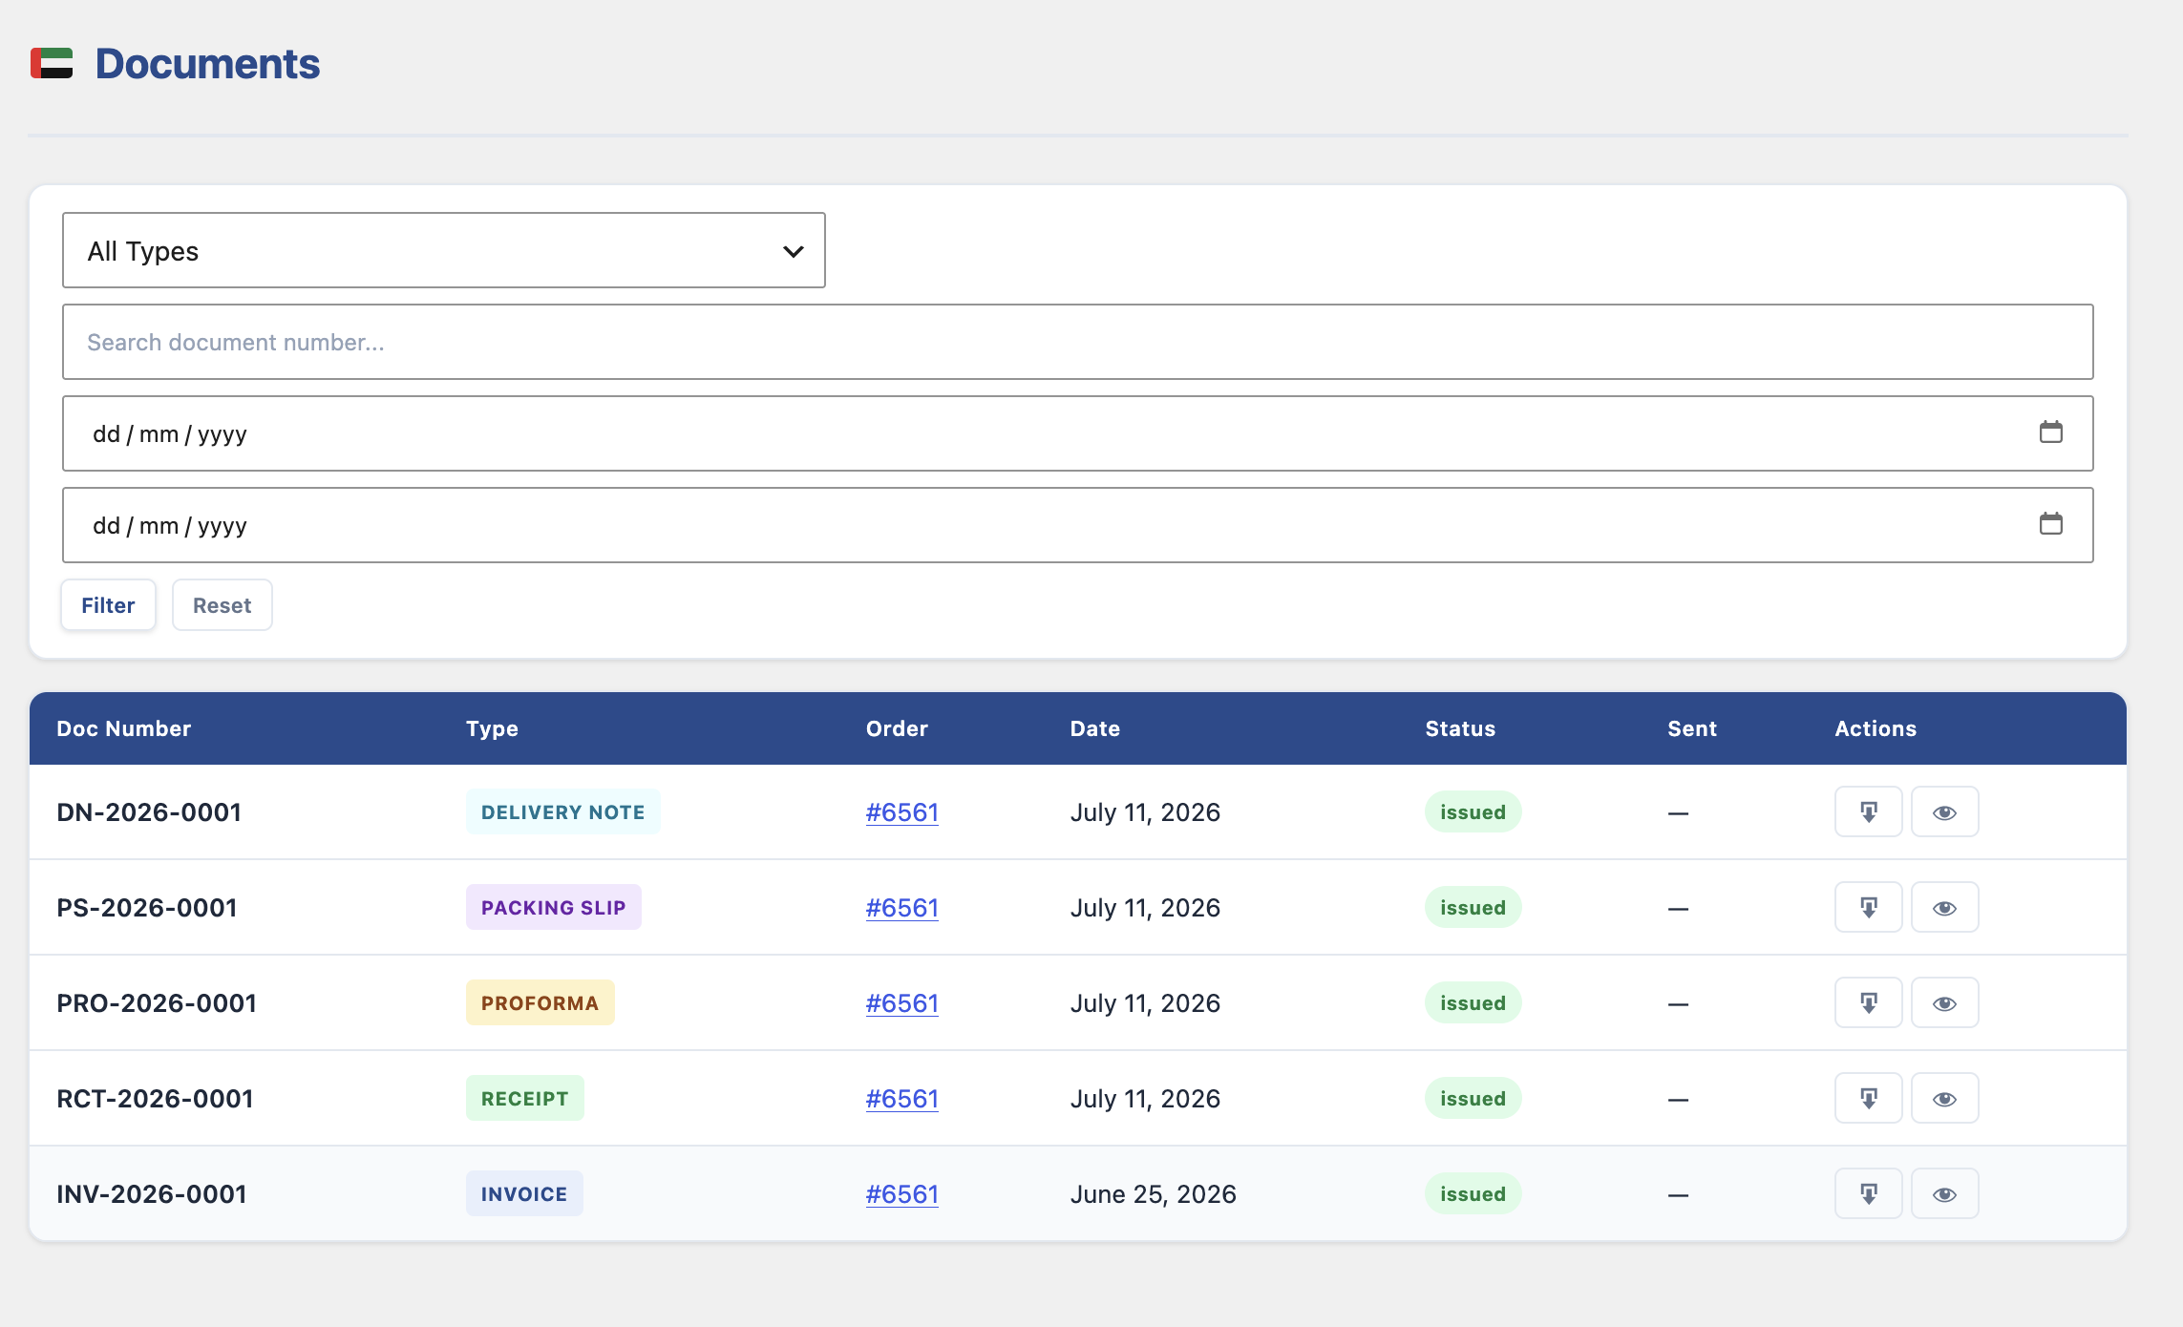2183x1327 pixels.
Task: Click the Actions column header
Action: point(1876,728)
